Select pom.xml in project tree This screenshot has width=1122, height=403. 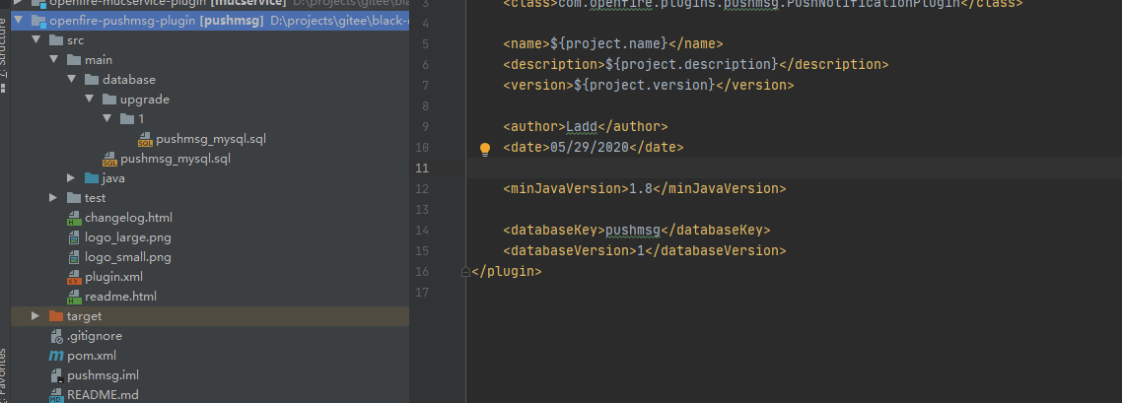pos(92,355)
